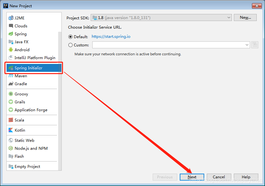
Task: Click the Static Web list entry
Action: (x=32, y=140)
